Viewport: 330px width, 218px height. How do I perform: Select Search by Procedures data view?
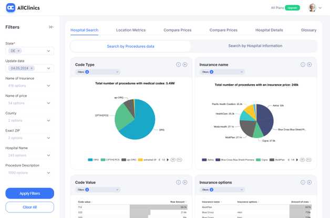point(130,46)
